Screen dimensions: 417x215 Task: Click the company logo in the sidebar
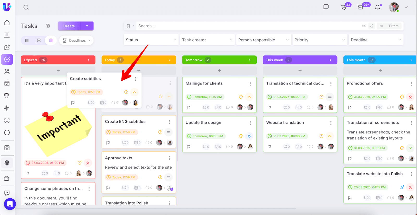click(7, 7)
